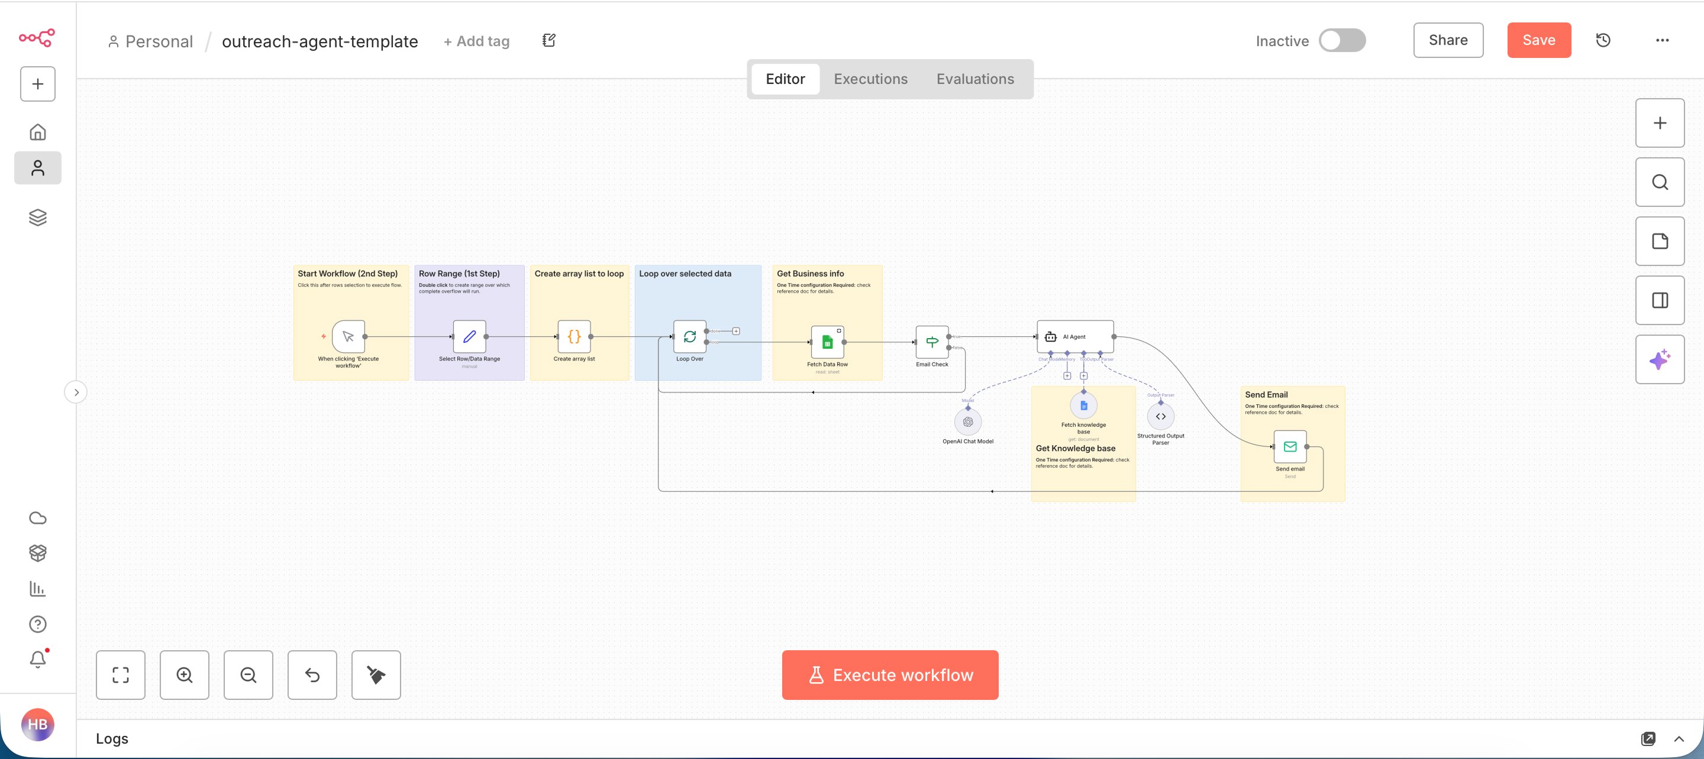Click the Share button
The image size is (1704, 759).
click(x=1447, y=40)
